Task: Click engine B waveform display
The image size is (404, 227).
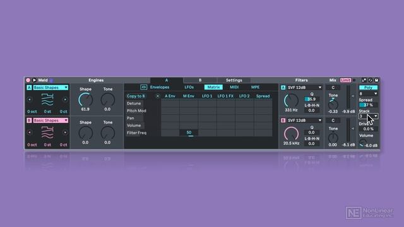Action: (47, 133)
